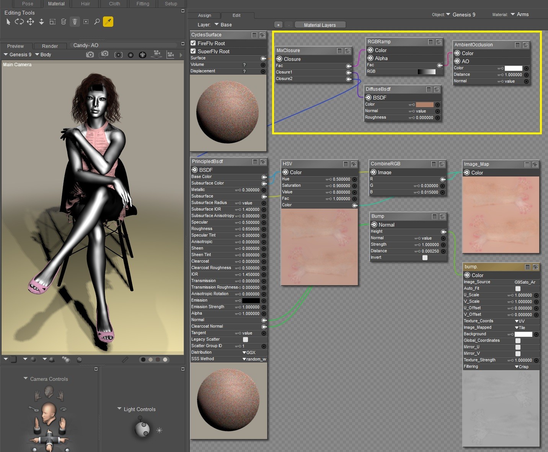Switch to the Hair room tab

(x=85, y=4)
